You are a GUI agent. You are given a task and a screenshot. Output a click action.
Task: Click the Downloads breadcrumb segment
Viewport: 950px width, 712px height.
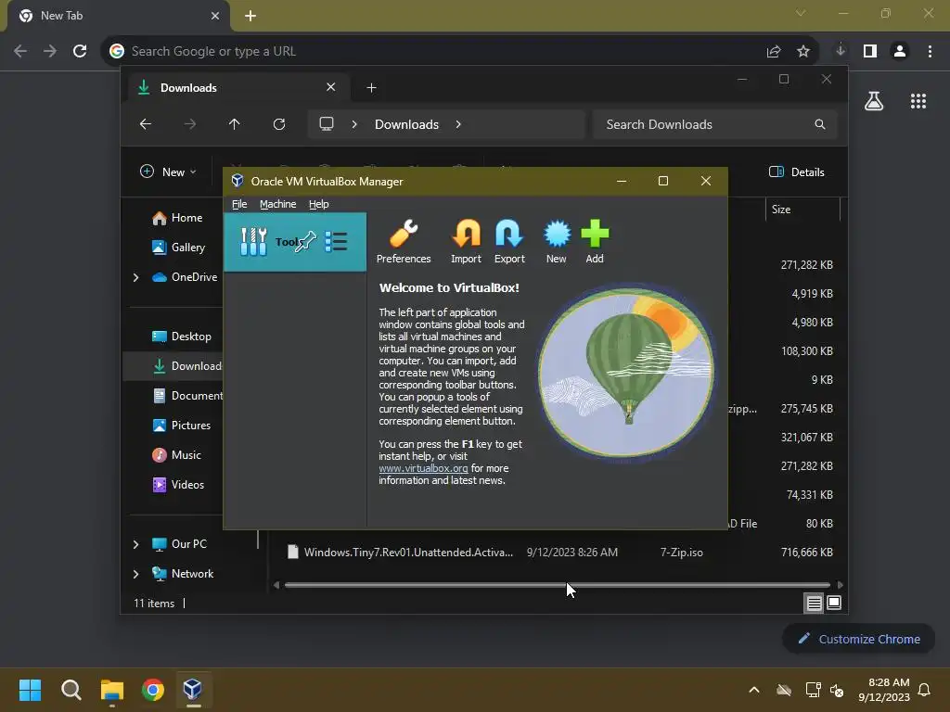[406, 124]
